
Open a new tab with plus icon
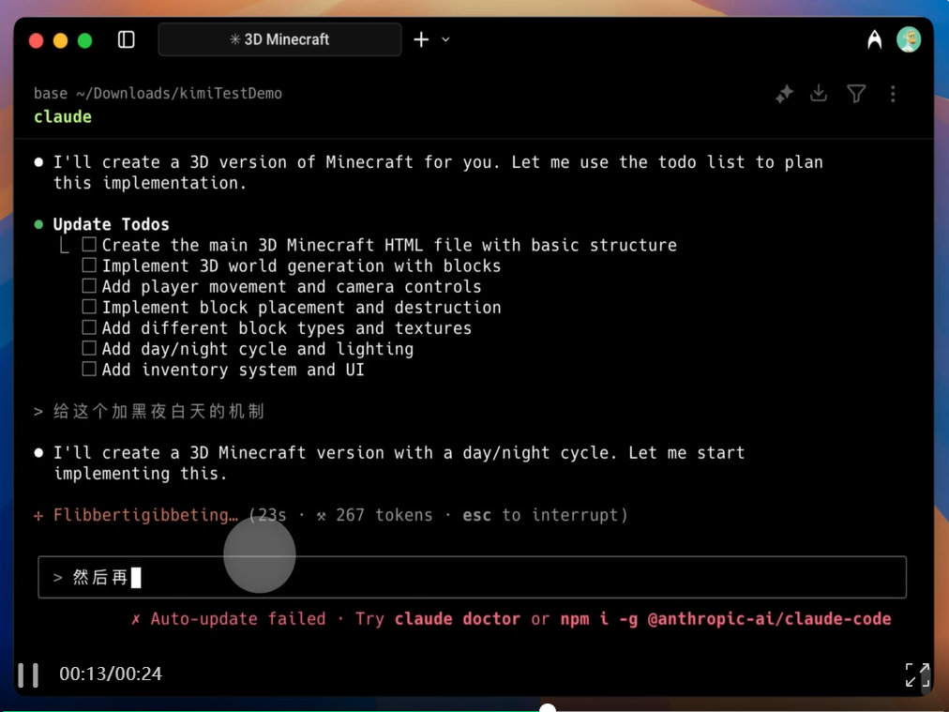[421, 40]
